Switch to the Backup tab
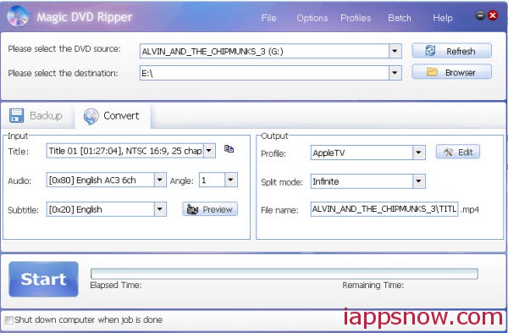The height and width of the screenshot is (333, 508). 36,116
